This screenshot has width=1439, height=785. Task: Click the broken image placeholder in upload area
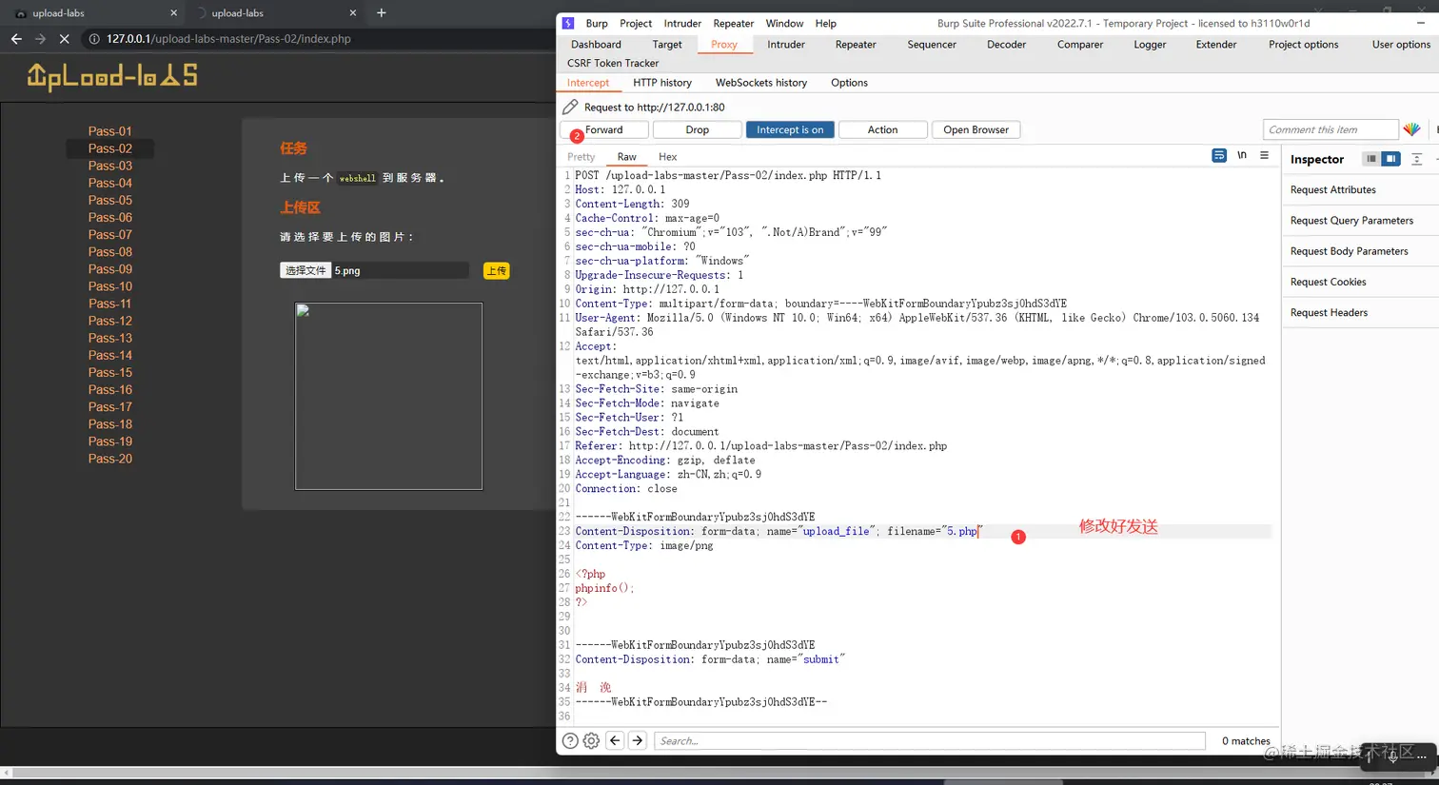388,396
